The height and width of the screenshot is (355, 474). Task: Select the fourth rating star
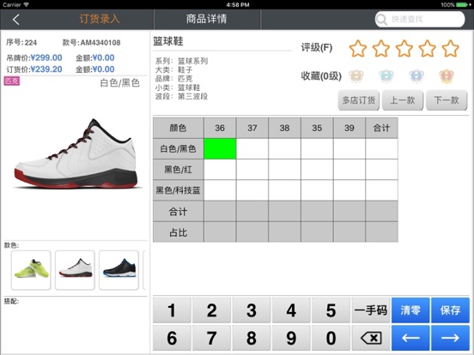(427, 48)
